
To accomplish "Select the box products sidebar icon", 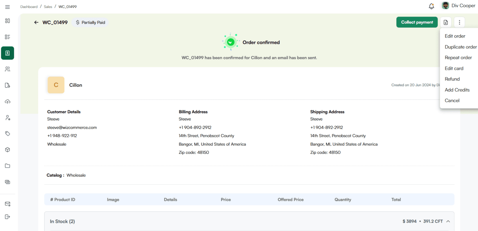I will coord(7,150).
